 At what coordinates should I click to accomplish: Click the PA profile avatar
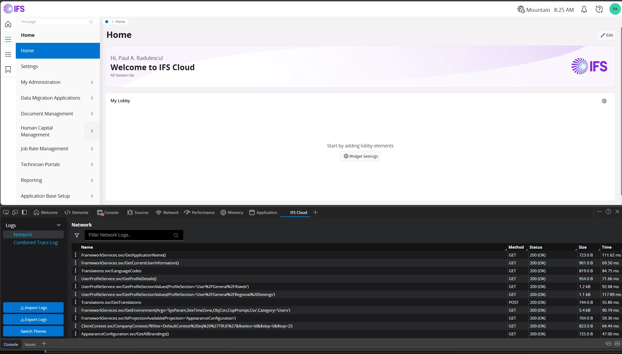click(x=615, y=9)
